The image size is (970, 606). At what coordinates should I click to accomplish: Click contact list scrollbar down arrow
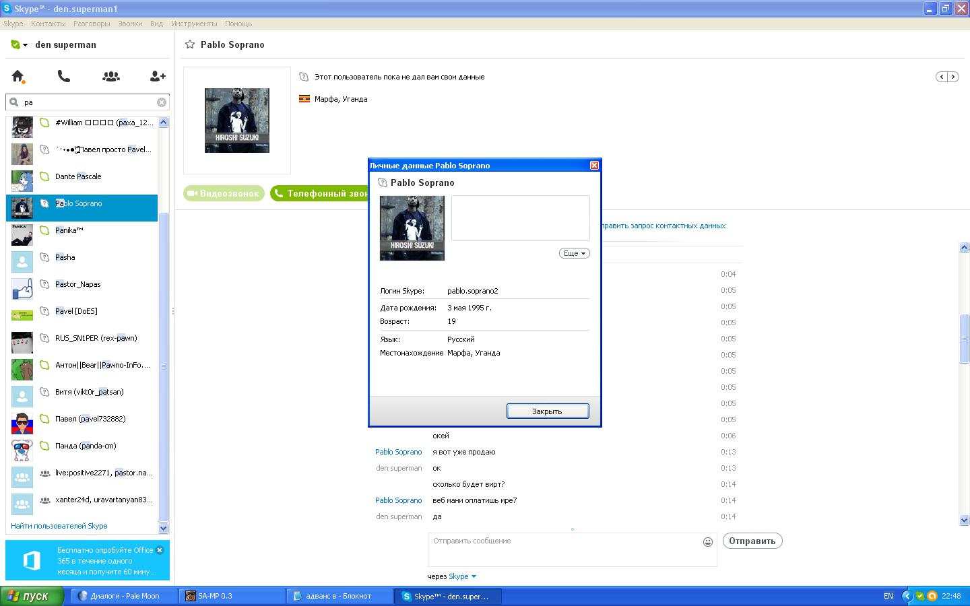pos(163,528)
